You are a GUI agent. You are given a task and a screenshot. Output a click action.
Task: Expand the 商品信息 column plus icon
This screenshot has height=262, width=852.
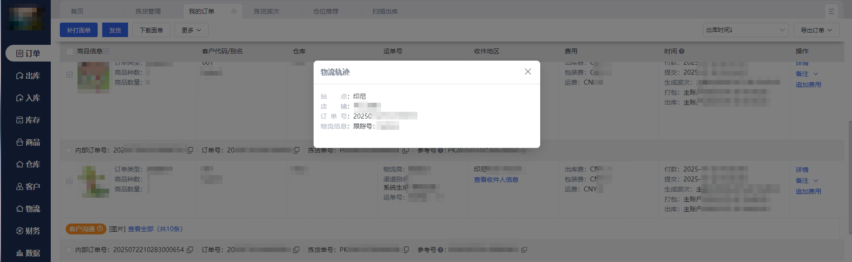point(106,51)
